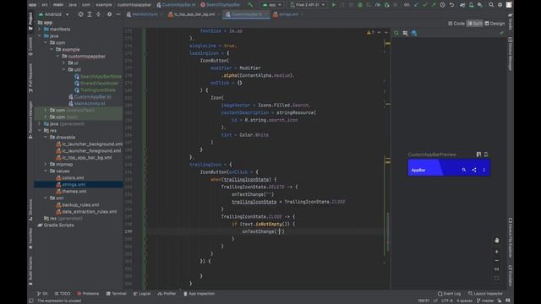Collapse the util package
This screenshot has height=304, width=541.
point(64,69)
